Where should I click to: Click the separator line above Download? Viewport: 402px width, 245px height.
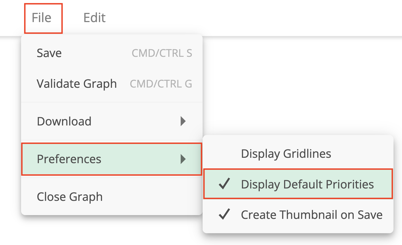(112, 102)
